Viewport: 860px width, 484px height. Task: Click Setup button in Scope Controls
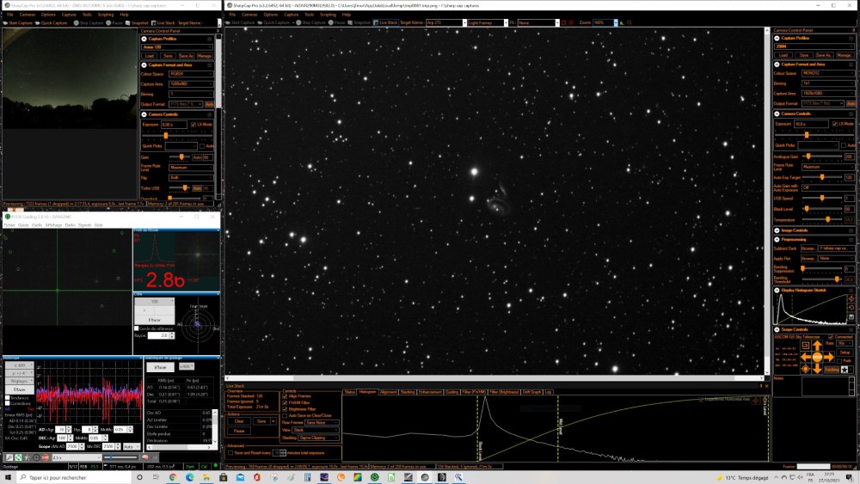[845, 352]
